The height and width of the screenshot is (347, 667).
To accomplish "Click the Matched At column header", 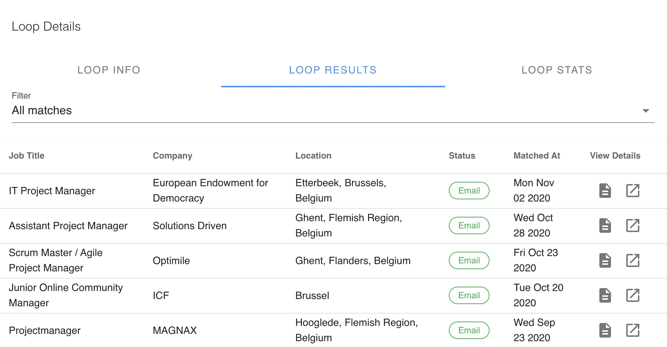I will (536, 156).
